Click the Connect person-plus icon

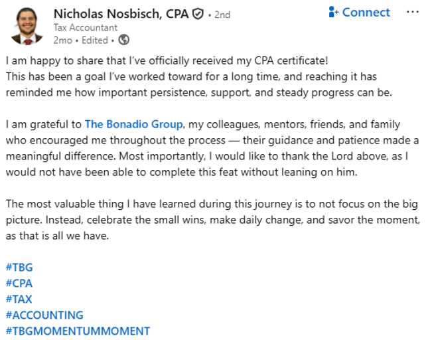click(334, 13)
